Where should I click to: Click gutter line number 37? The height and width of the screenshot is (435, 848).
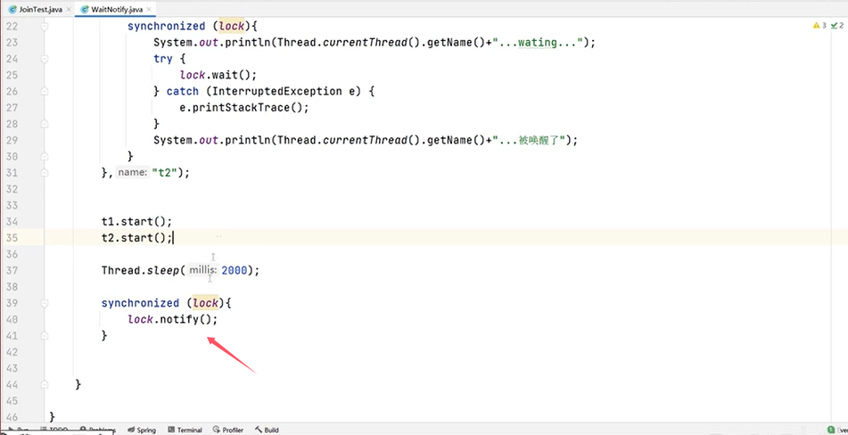pos(12,270)
